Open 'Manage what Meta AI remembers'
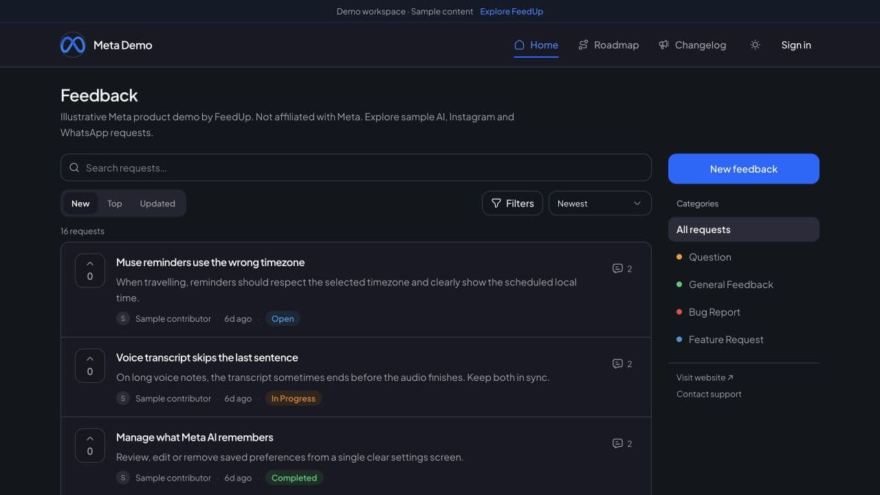The image size is (880, 495). [195, 437]
